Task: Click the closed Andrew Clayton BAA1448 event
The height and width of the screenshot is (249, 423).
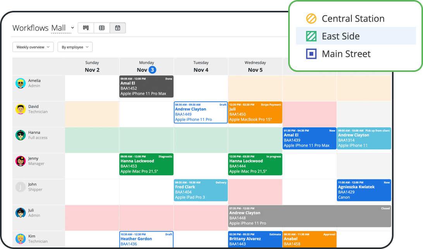Action: pos(310,216)
